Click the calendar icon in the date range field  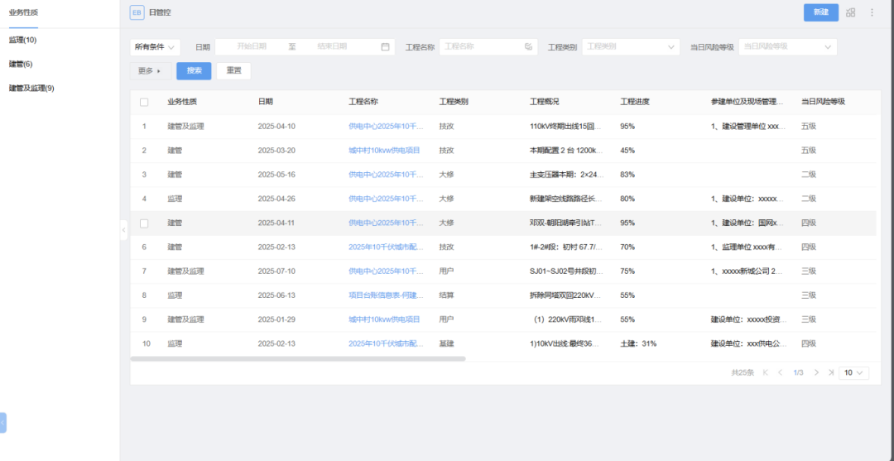pos(386,46)
